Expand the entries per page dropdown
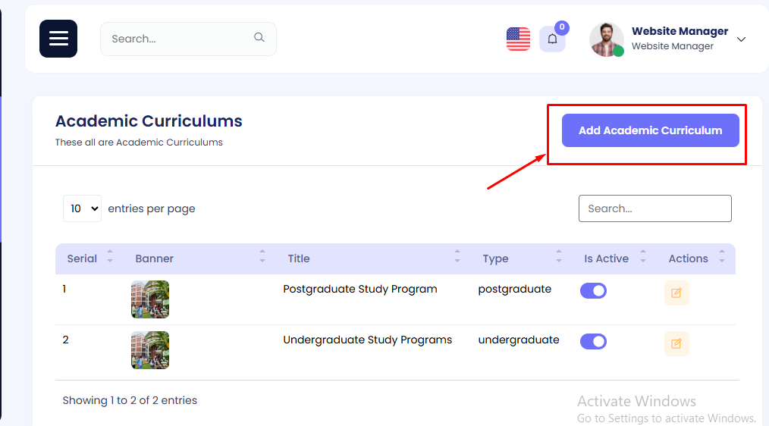 82,208
